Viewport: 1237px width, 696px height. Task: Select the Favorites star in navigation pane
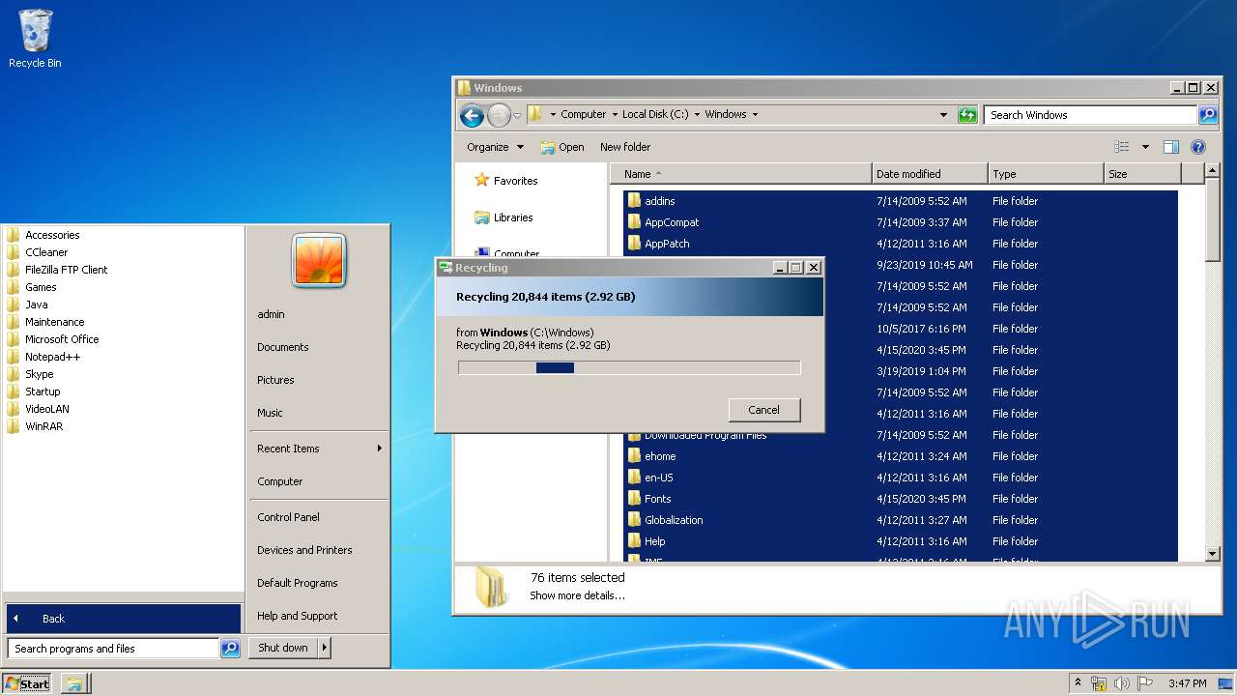(x=482, y=180)
